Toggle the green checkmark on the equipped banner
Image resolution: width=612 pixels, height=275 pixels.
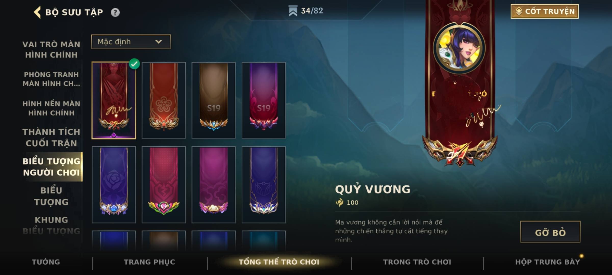click(134, 64)
